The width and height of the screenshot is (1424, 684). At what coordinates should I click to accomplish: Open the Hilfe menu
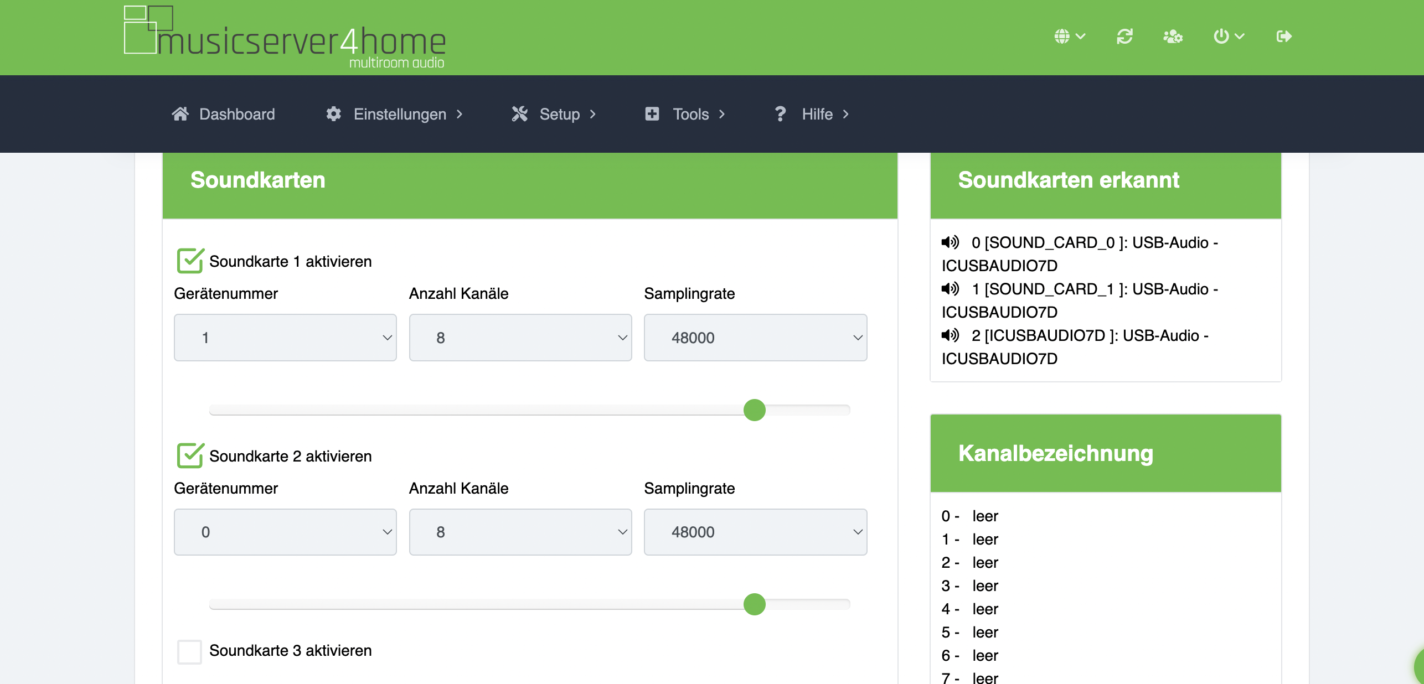(817, 114)
